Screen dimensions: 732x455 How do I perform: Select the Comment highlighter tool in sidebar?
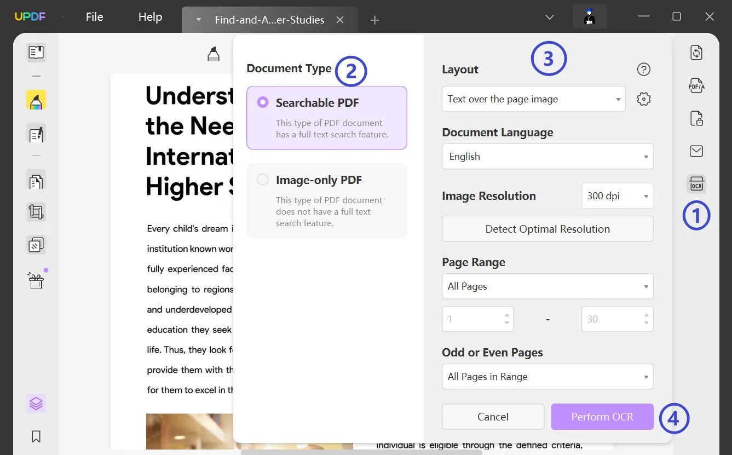pos(36,101)
